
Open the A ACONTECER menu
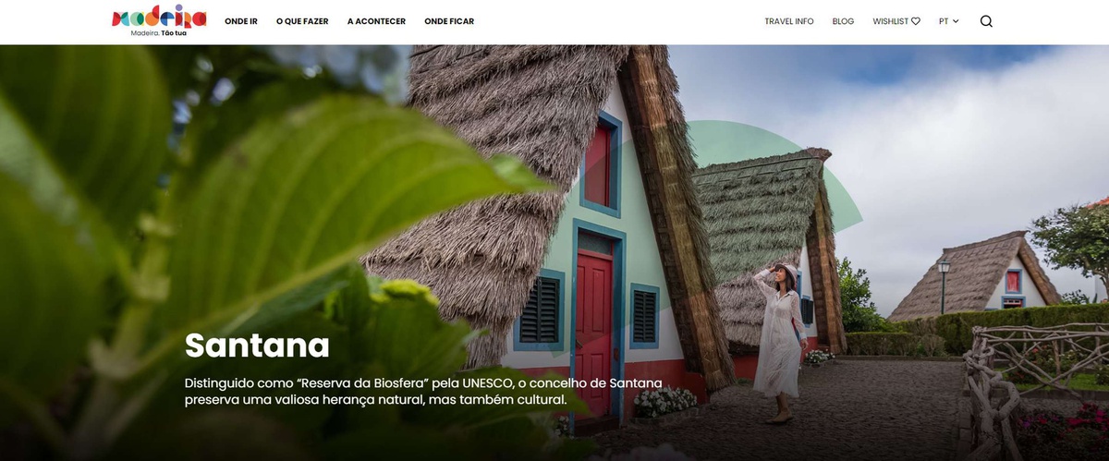coord(376,21)
